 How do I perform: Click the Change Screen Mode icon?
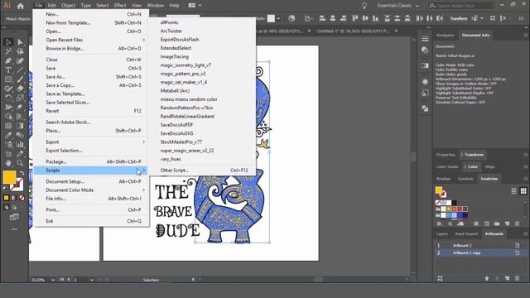pyautogui.click(x=14, y=217)
